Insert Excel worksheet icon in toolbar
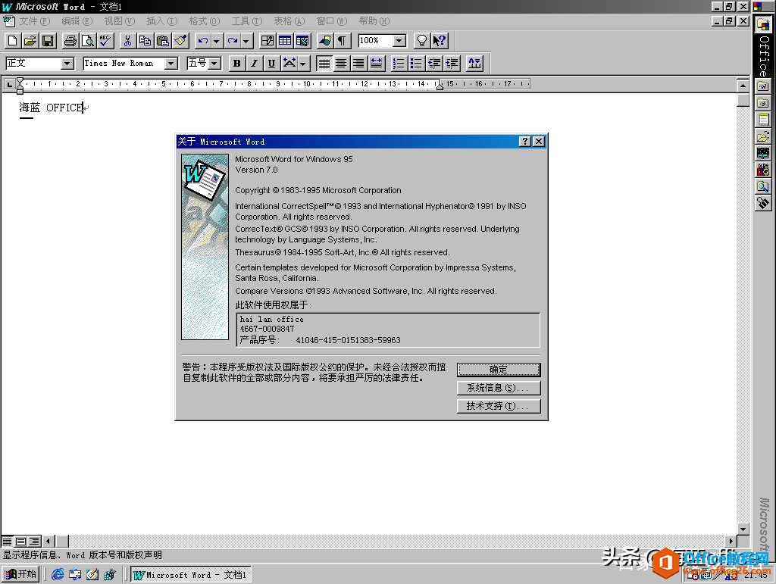The width and height of the screenshot is (776, 584). click(x=302, y=41)
